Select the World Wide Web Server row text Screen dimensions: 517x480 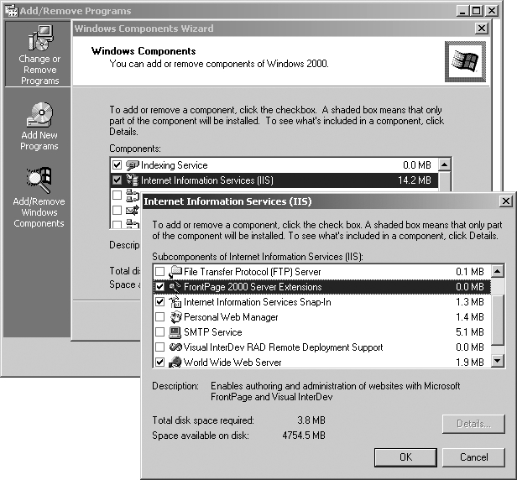pos(232,363)
